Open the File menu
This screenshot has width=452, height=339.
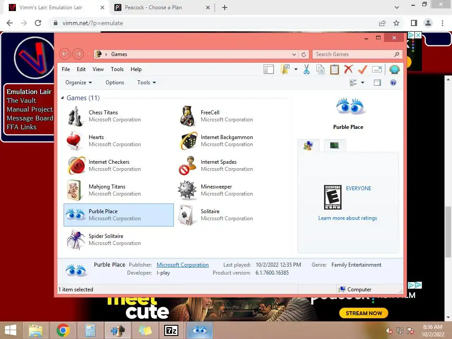pyautogui.click(x=66, y=69)
